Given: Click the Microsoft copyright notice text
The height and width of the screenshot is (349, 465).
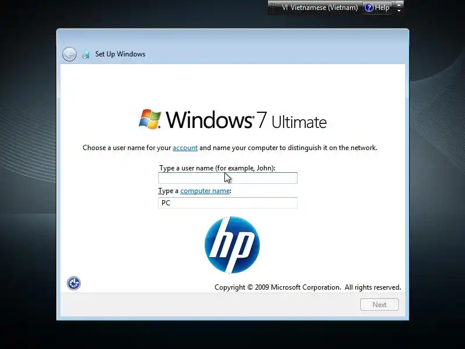Looking at the screenshot, I should [307, 287].
